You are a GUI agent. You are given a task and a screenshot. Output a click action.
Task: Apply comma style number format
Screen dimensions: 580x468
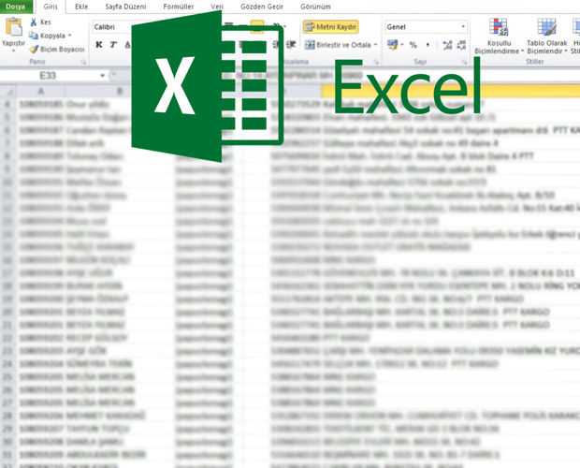point(427,44)
